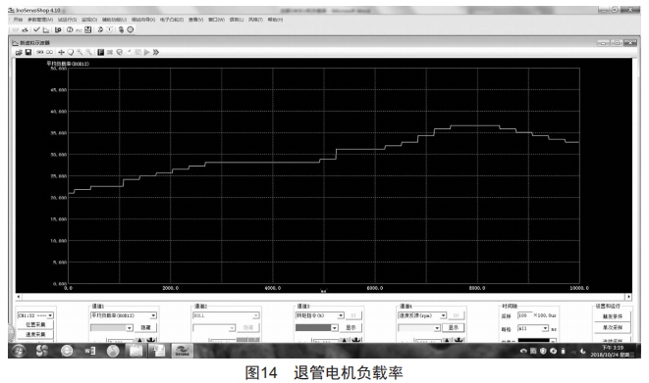Click the chart icon in main toolbar
The height and width of the screenshot is (383, 649).
[x=46, y=29]
